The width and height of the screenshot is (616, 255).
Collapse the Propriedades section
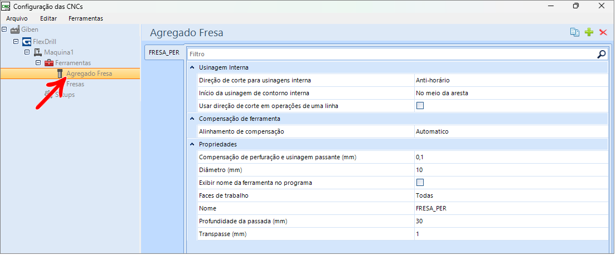(x=192, y=144)
